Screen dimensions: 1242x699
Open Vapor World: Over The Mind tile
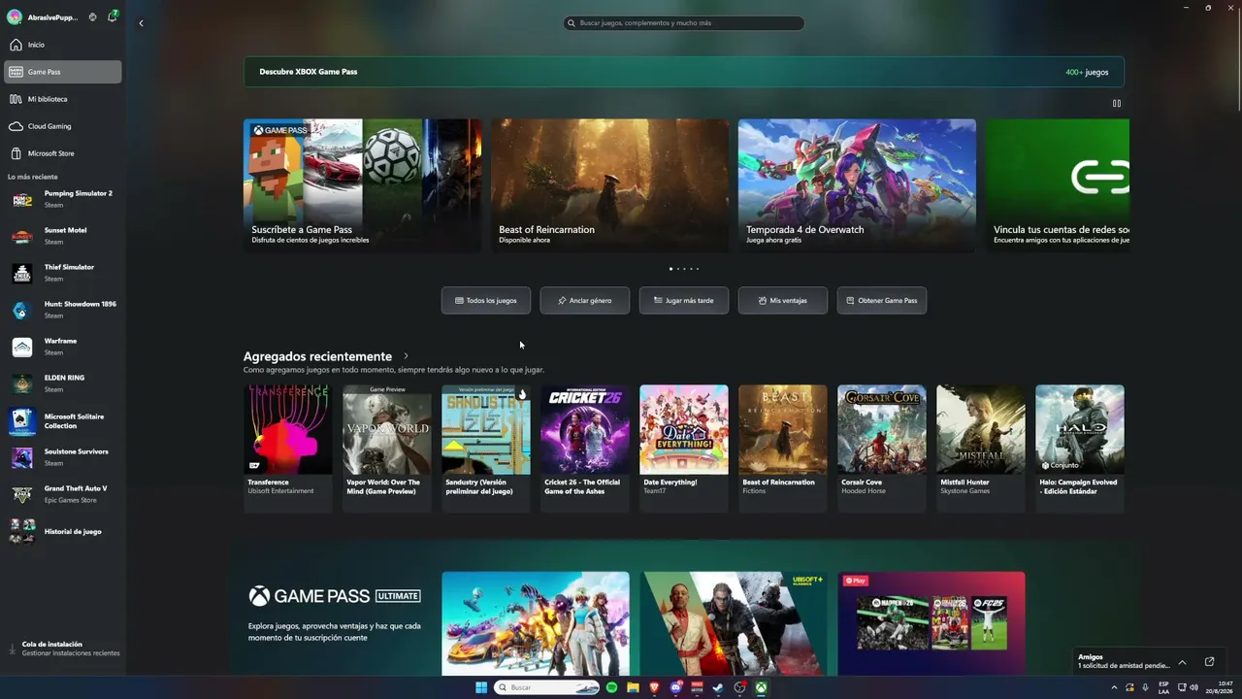(387, 448)
